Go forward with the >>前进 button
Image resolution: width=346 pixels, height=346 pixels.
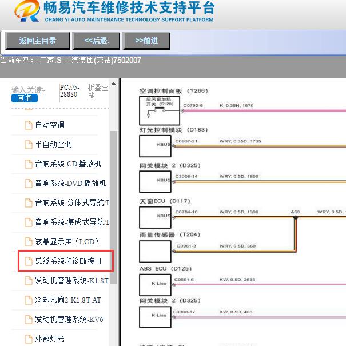(146, 41)
